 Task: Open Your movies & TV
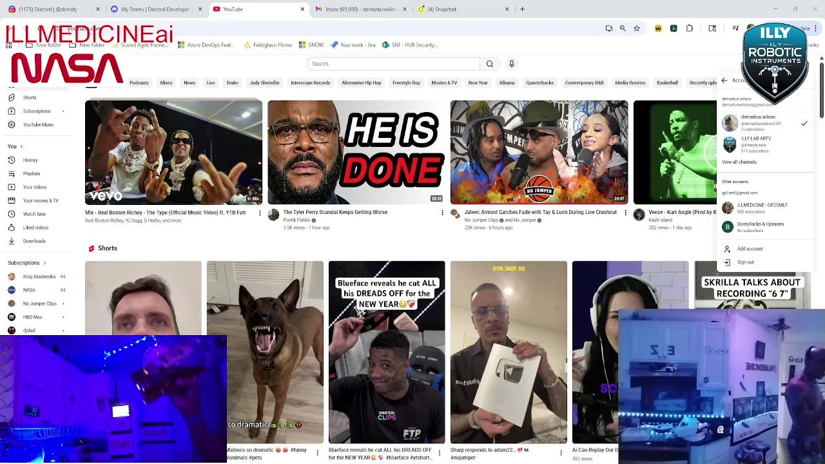coord(41,200)
